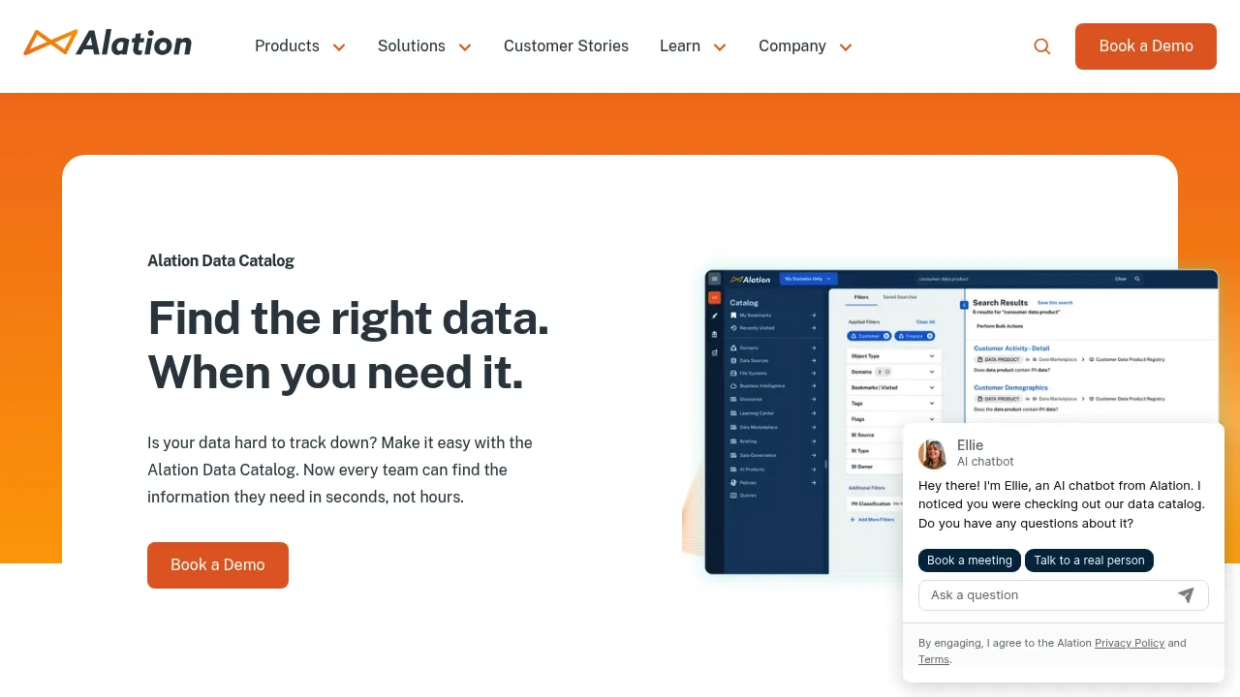Click the send arrow icon in chat

1186,595
